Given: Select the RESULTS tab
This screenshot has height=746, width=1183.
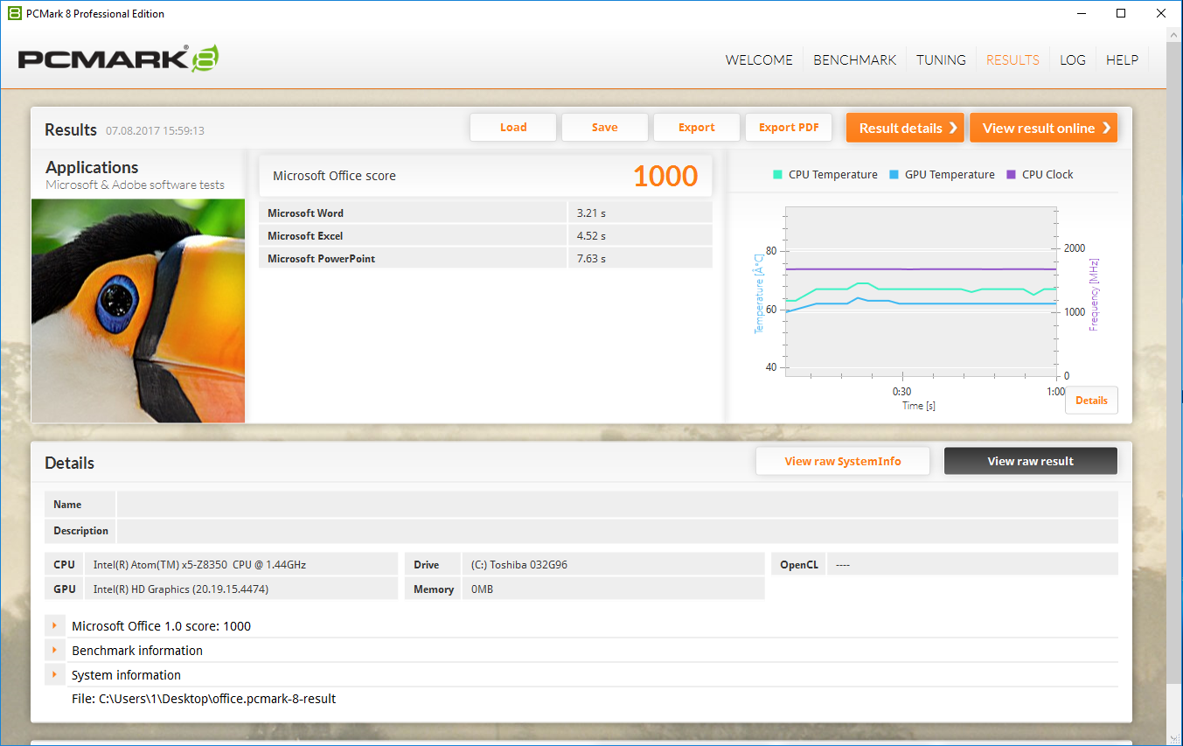Looking at the screenshot, I should [1013, 59].
